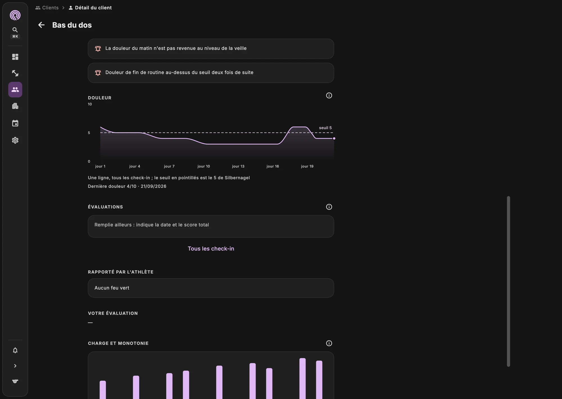Open search from the sidebar magnifier

click(x=15, y=30)
